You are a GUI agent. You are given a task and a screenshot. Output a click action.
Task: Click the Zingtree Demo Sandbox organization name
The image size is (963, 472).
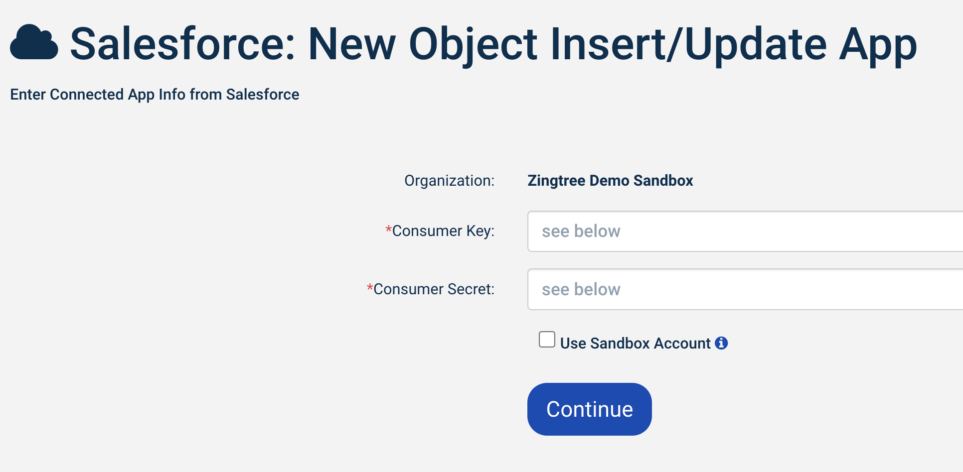[610, 181]
